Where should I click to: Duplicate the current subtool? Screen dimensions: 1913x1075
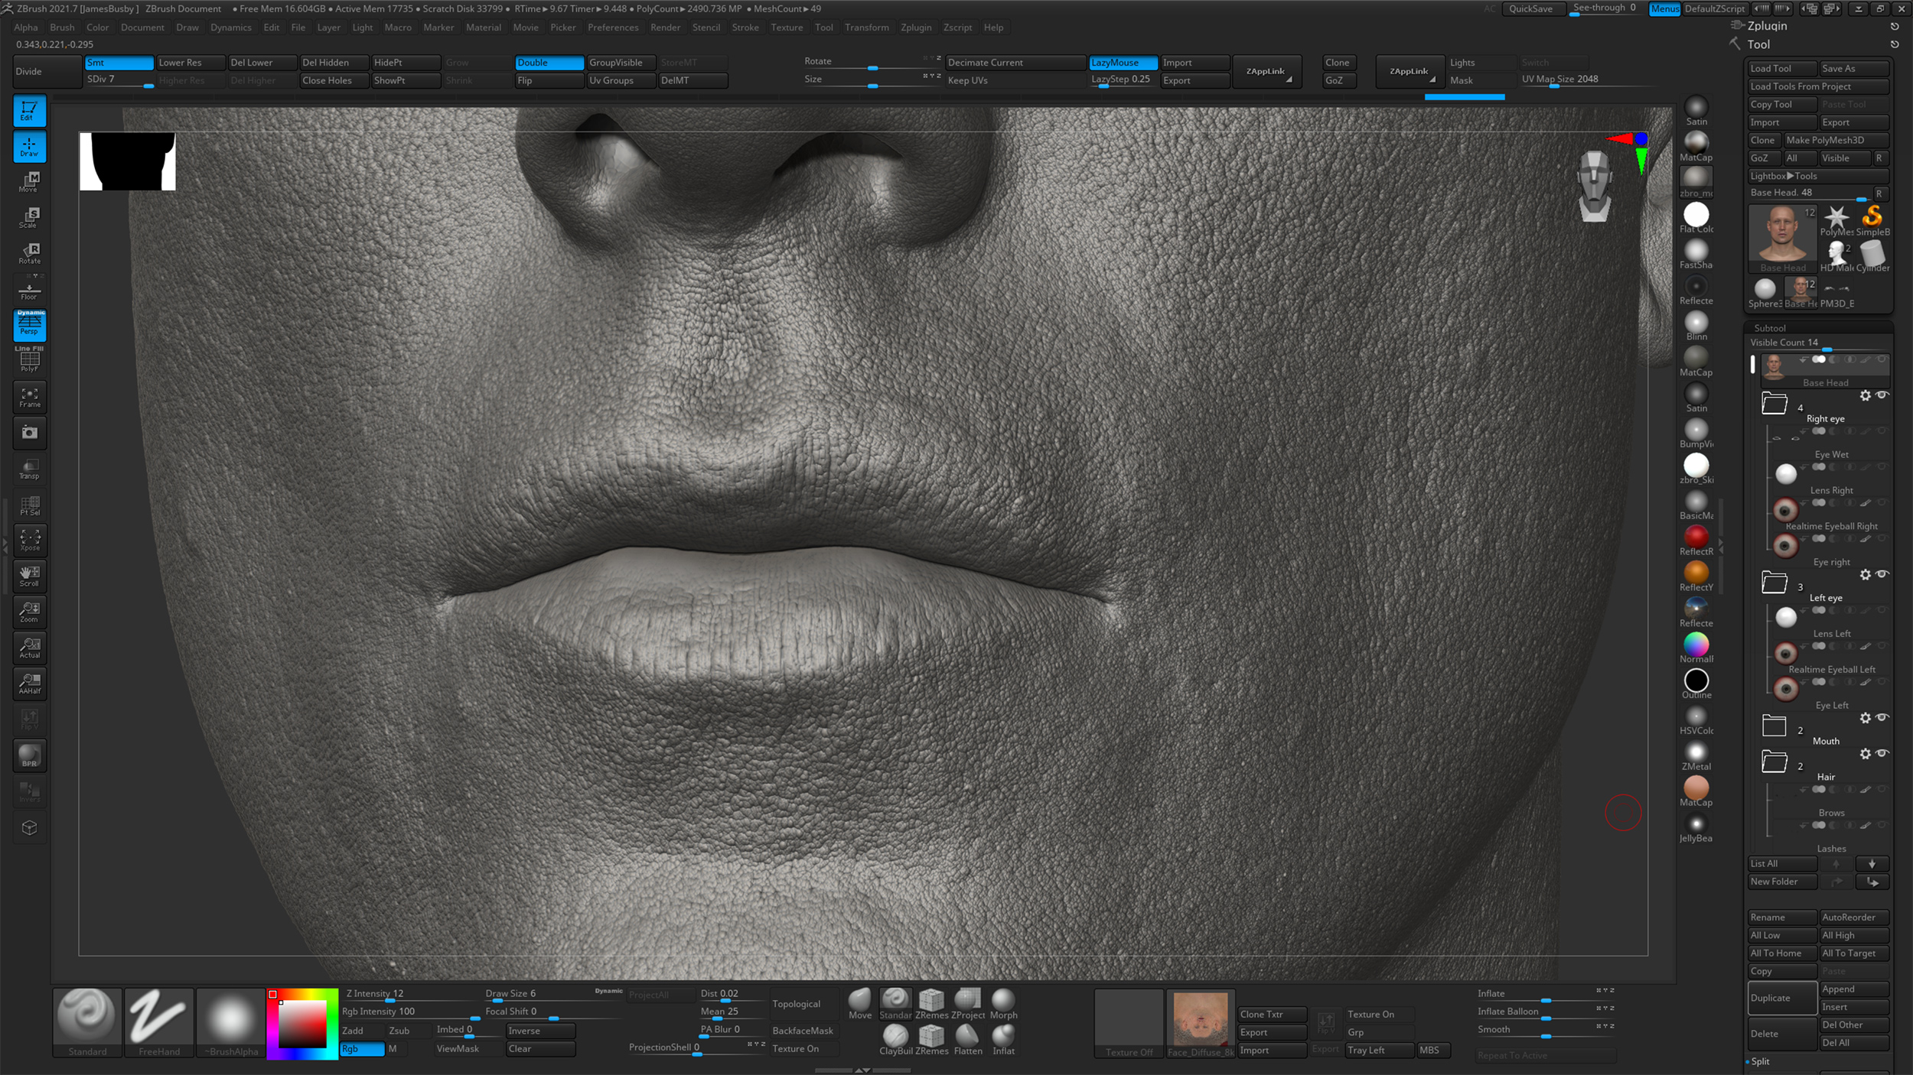coord(1781,998)
